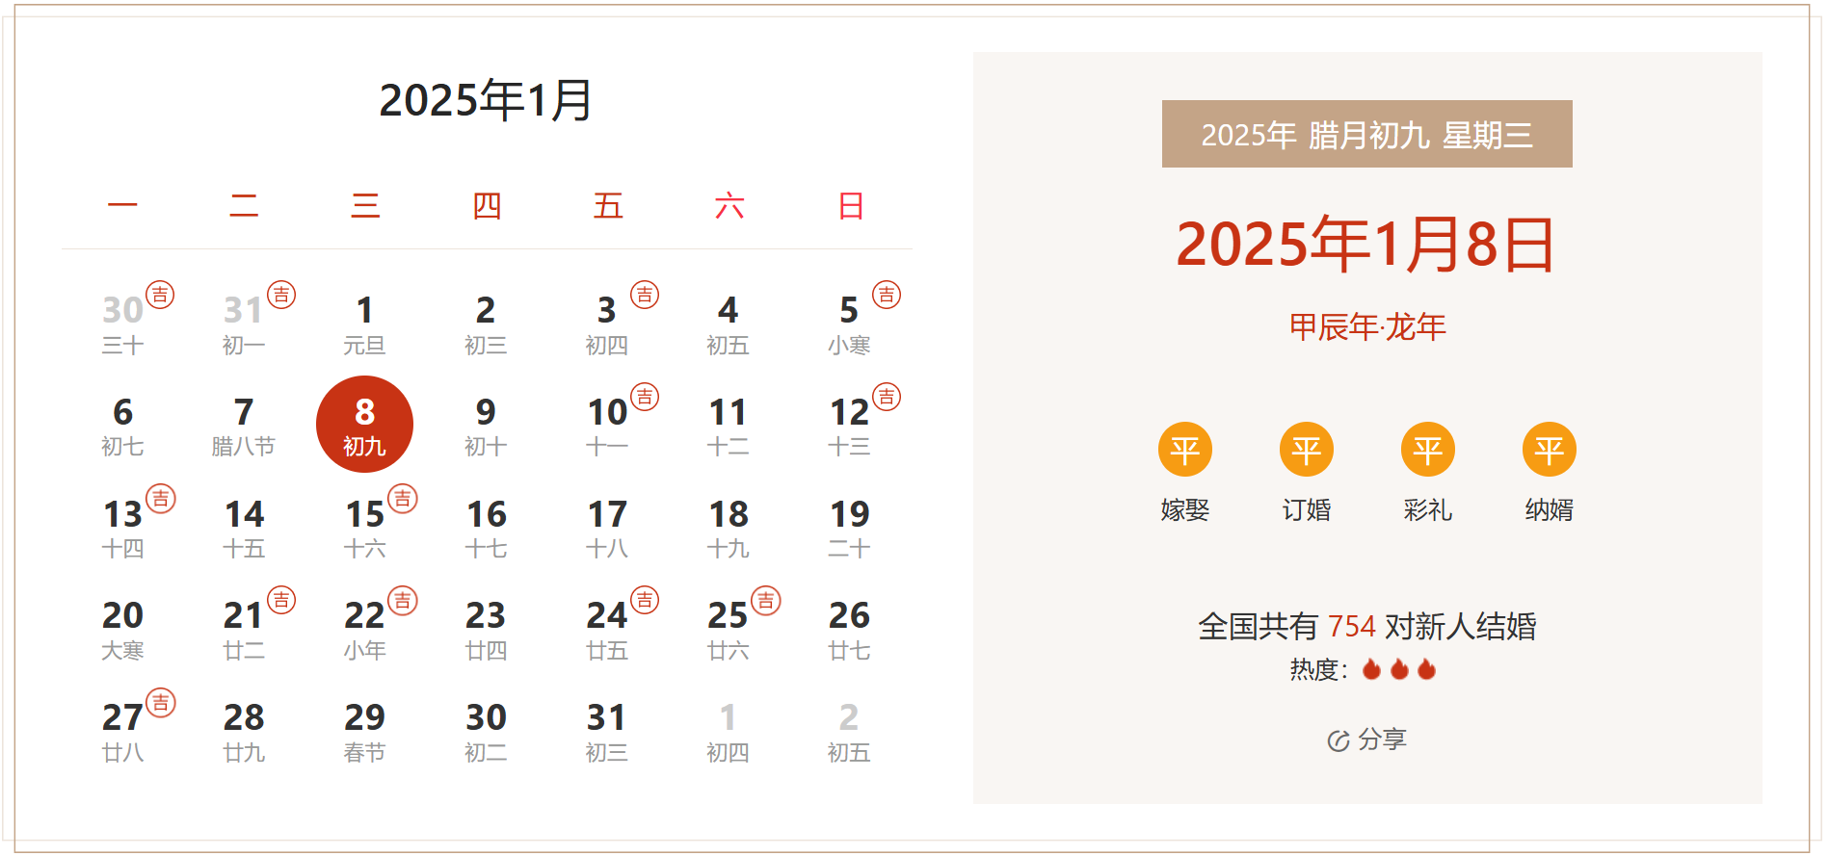Click the 吉 badge on January 3
This screenshot has width=1829, height=856.
pos(645,295)
